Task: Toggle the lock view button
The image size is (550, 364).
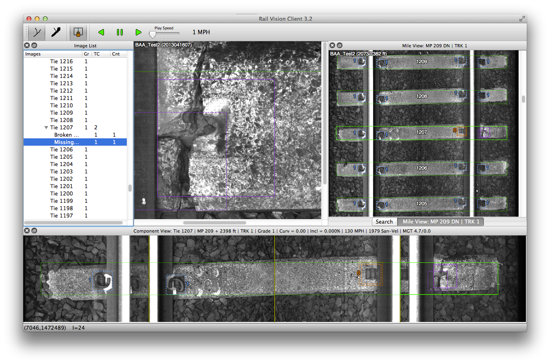Action: tap(77, 32)
